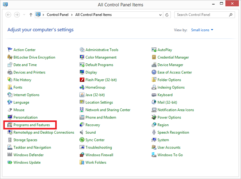The image size is (241, 179).
Task: Open the Devices and Printers icon
Action: coord(10,72)
